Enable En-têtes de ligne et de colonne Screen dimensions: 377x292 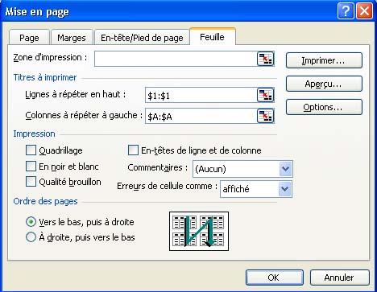tap(133, 150)
